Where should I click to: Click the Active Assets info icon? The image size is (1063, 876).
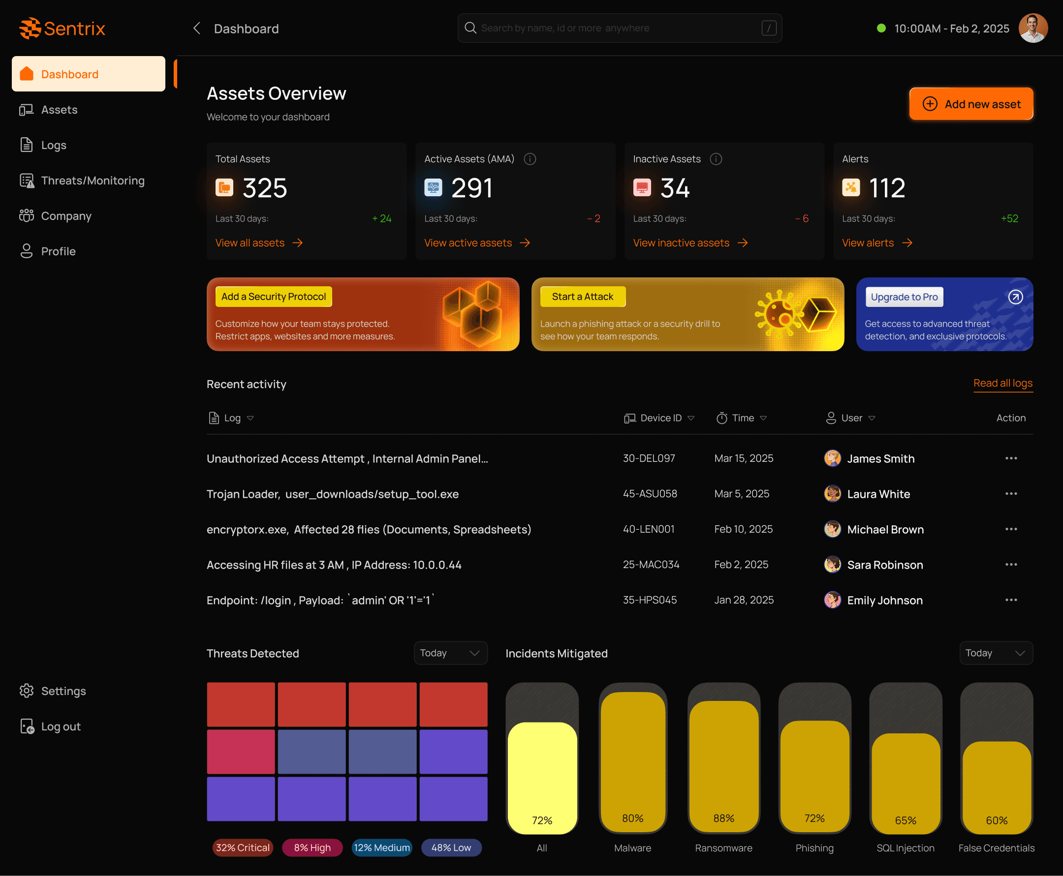[x=530, y=159]
